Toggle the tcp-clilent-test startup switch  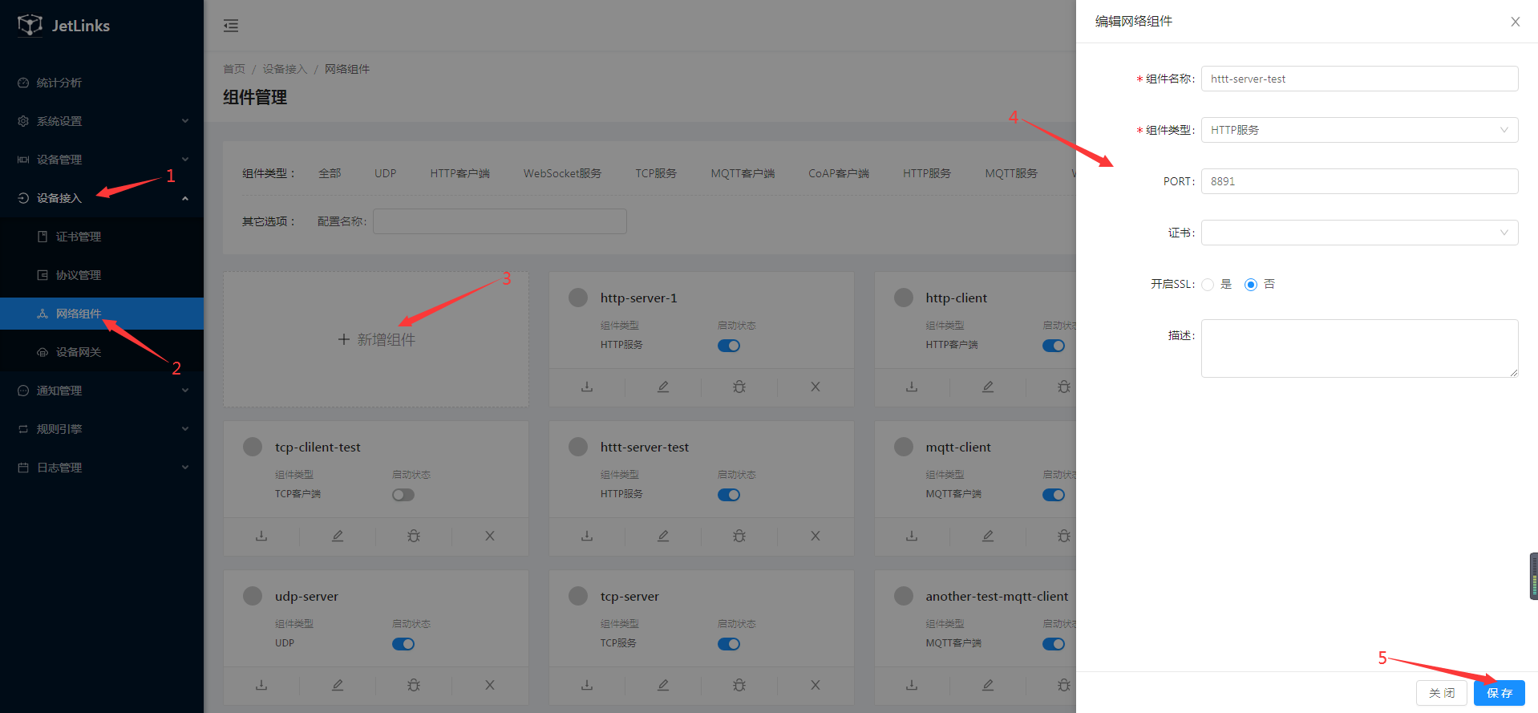pyautogui.click(x=403, y=495)
